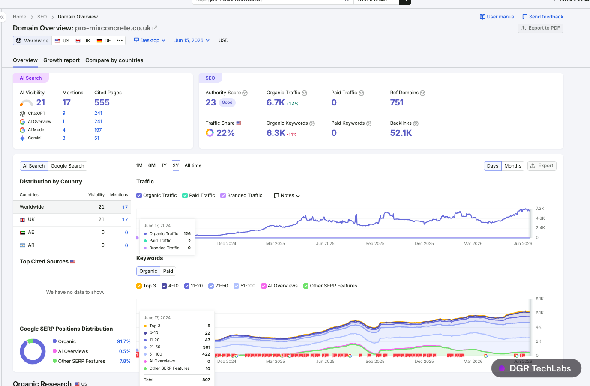Toggle the Paid Traffic checkbox
Image resolution: width=590 pixels, height=386 pixels.
185,195
